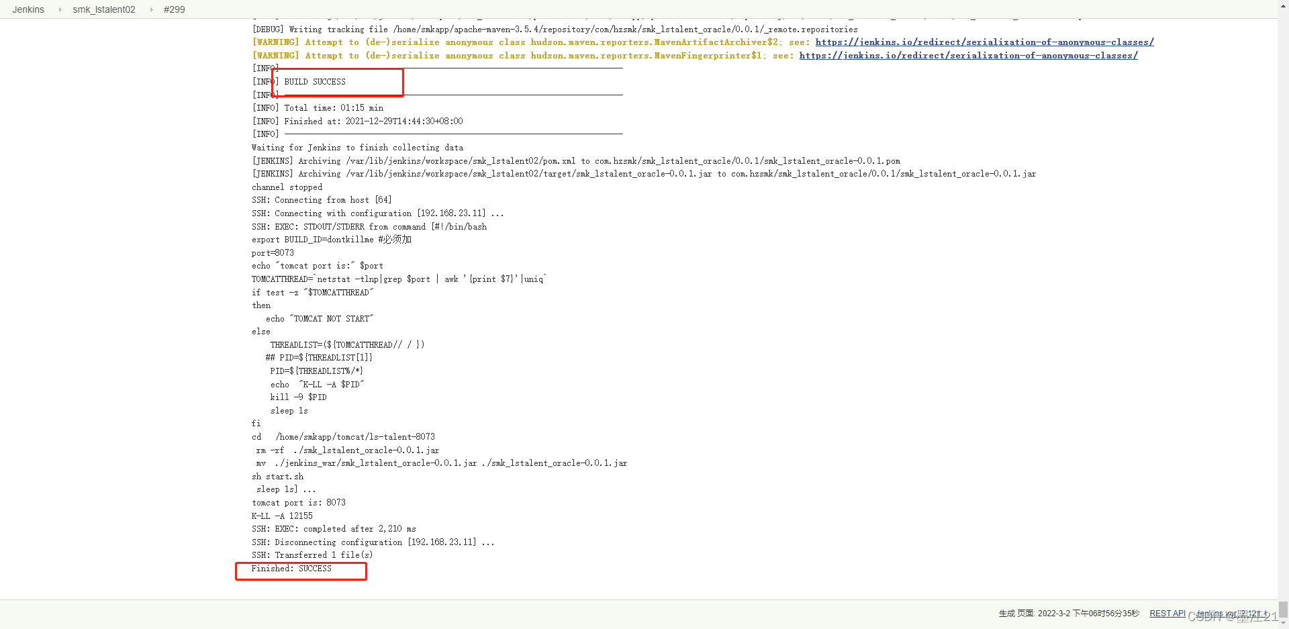Click the scrollbar down arrow
This screenshot has height=629, width=1289.
(1283, 624)
